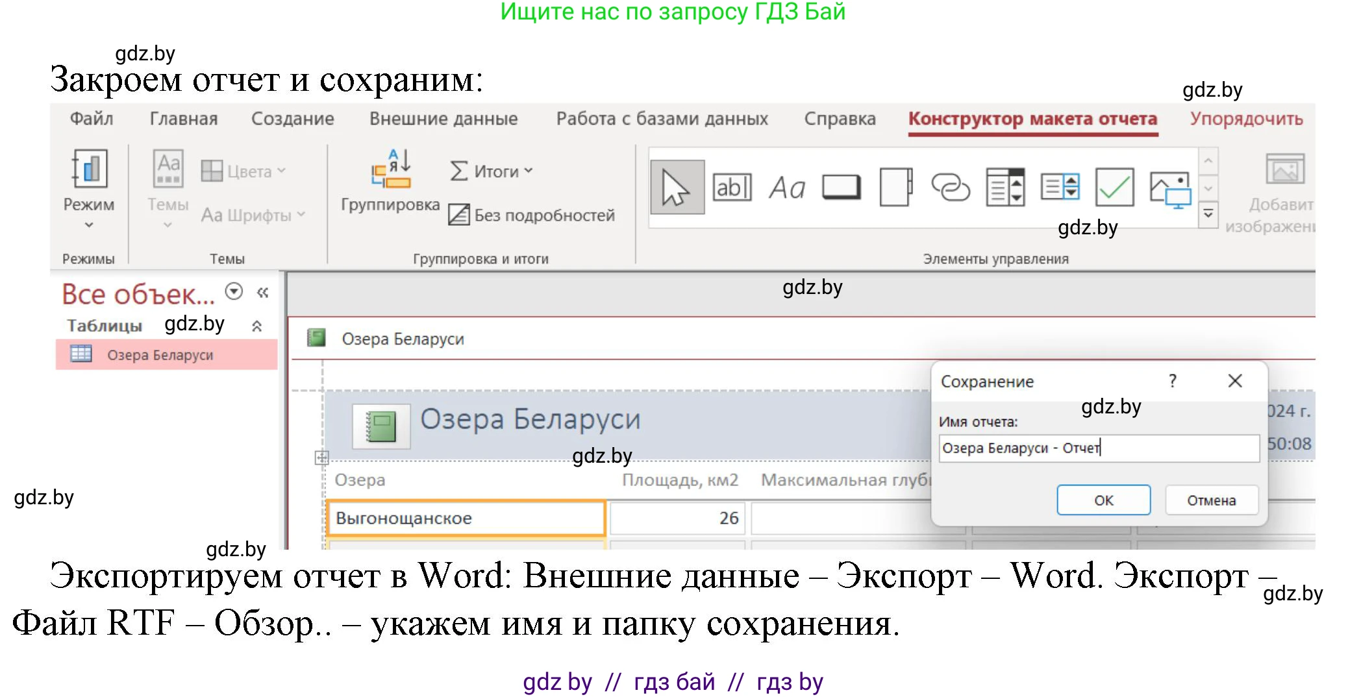Insert a hyperlink control
This screenshot has width=1348, height=697.
point(951,188)
